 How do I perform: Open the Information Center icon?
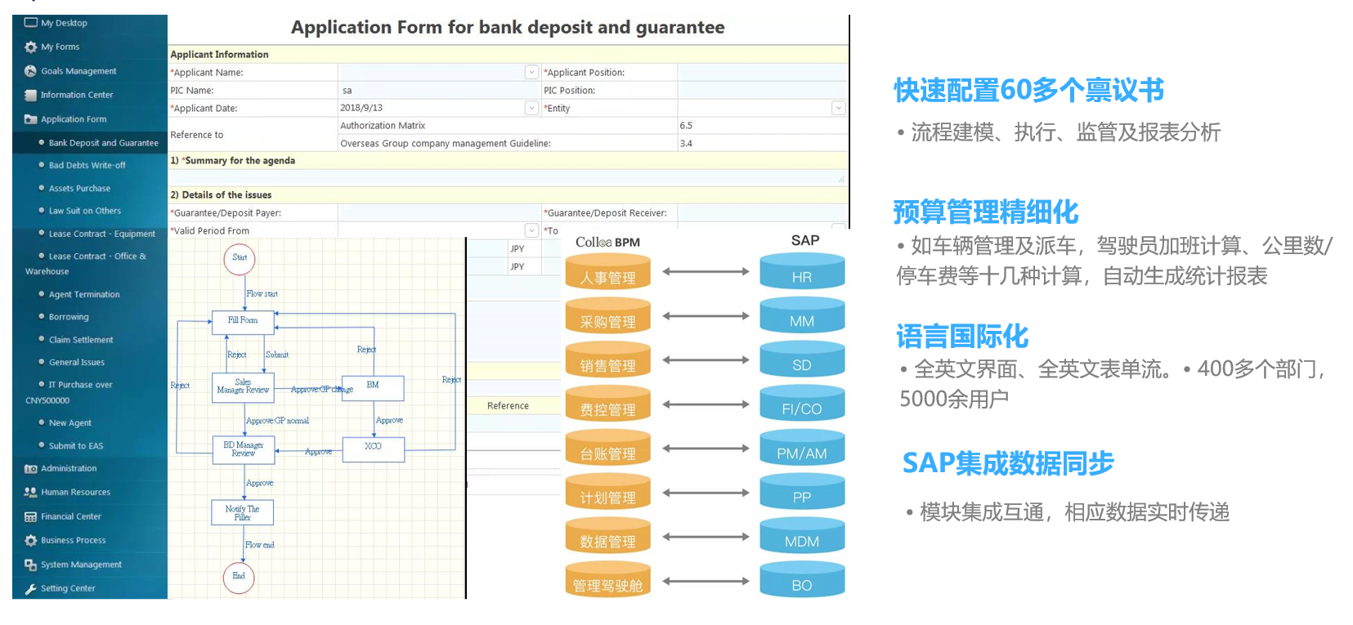(x=30, y=95)
